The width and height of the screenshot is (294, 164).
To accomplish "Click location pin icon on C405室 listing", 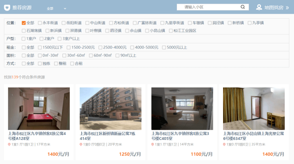I will (x=153, y=144).
